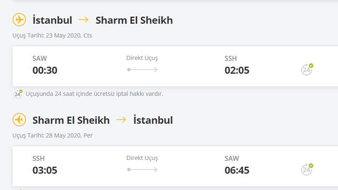Click the free cancellation within 24 hours text
This screenshot has width=338, height=190.
tap(95, 94)
